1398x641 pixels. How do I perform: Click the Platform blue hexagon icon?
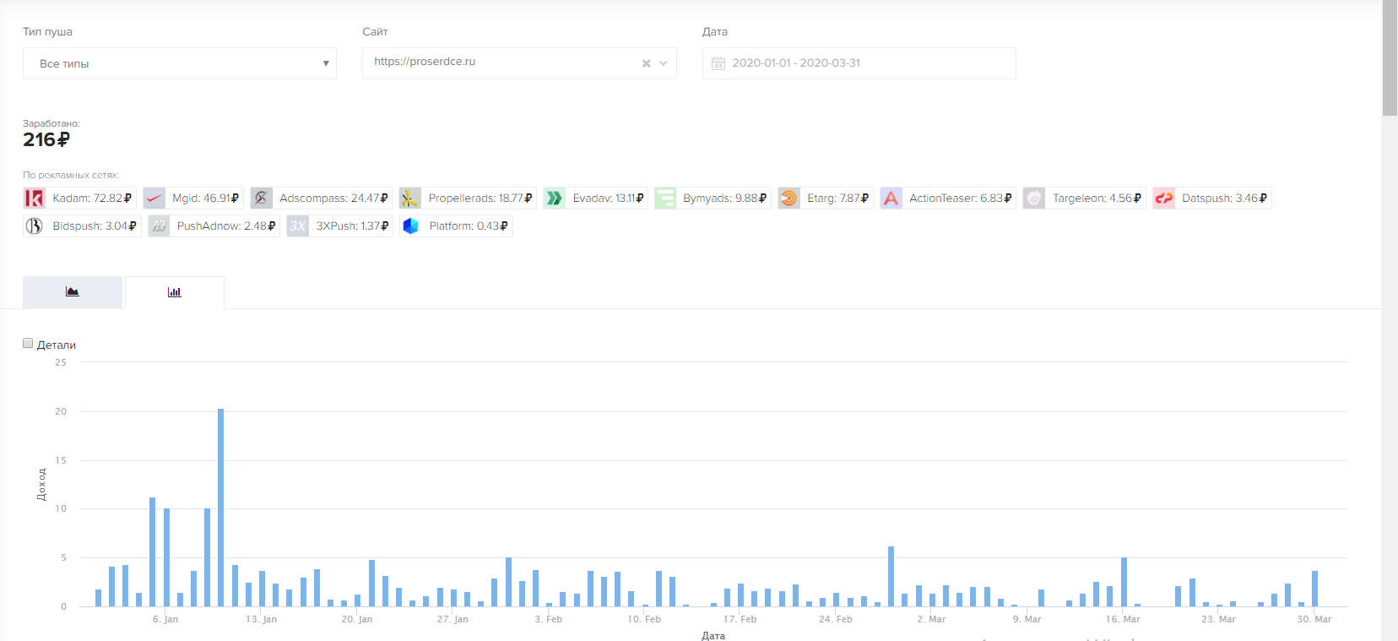coord(410,226)
